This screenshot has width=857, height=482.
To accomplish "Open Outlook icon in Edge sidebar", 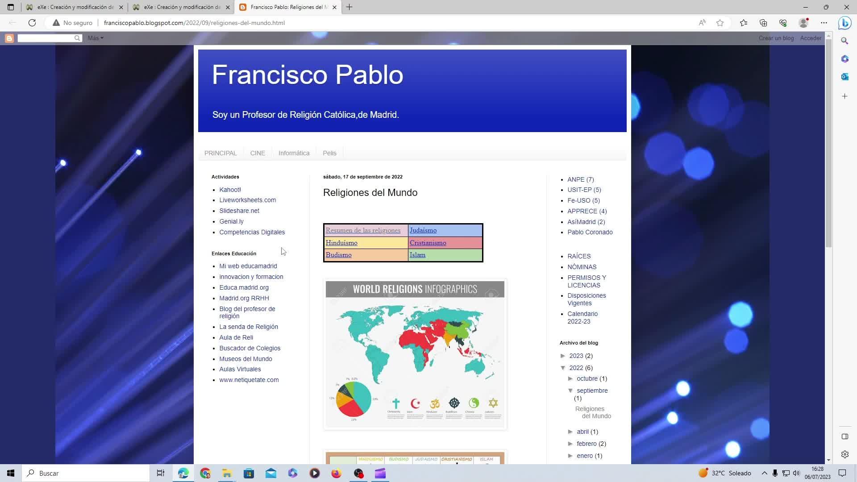I will (x=845, y=77).
